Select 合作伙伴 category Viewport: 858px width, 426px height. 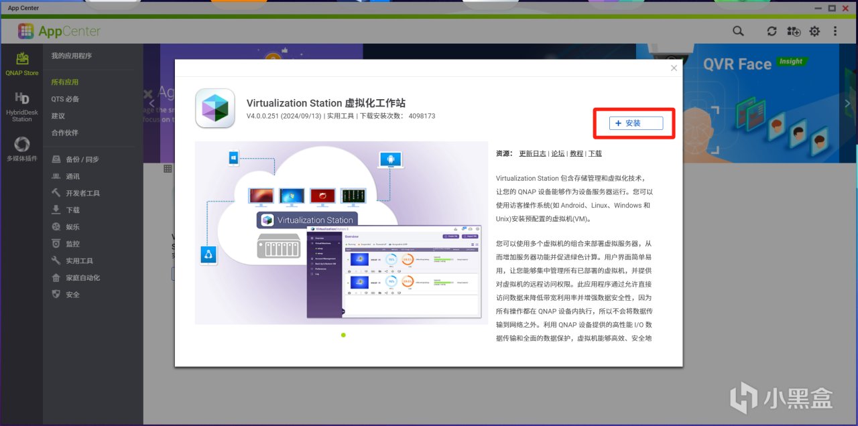coord(65,133)
